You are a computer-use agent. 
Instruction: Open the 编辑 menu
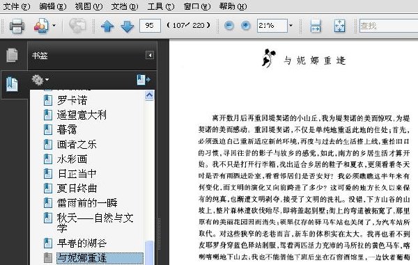click(52, 6)
